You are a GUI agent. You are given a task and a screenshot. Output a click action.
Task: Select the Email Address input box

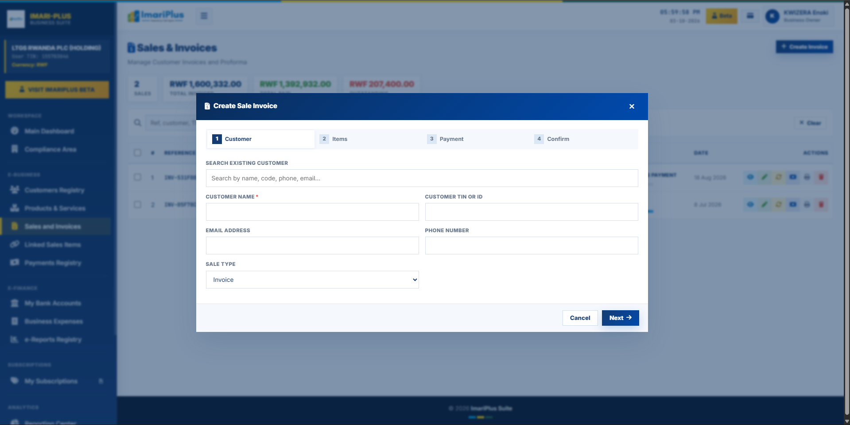312,246
